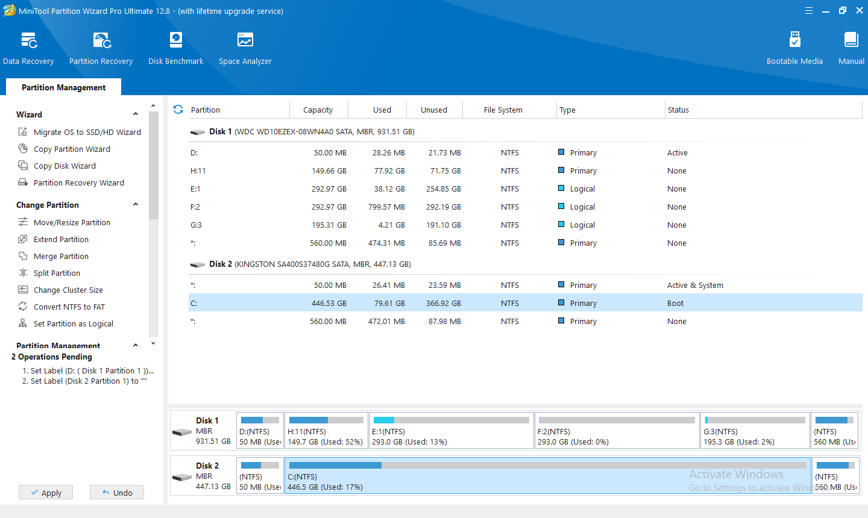Sort by Capacity column header
Viewport: 868px width, 518px height.
[318, 110]
